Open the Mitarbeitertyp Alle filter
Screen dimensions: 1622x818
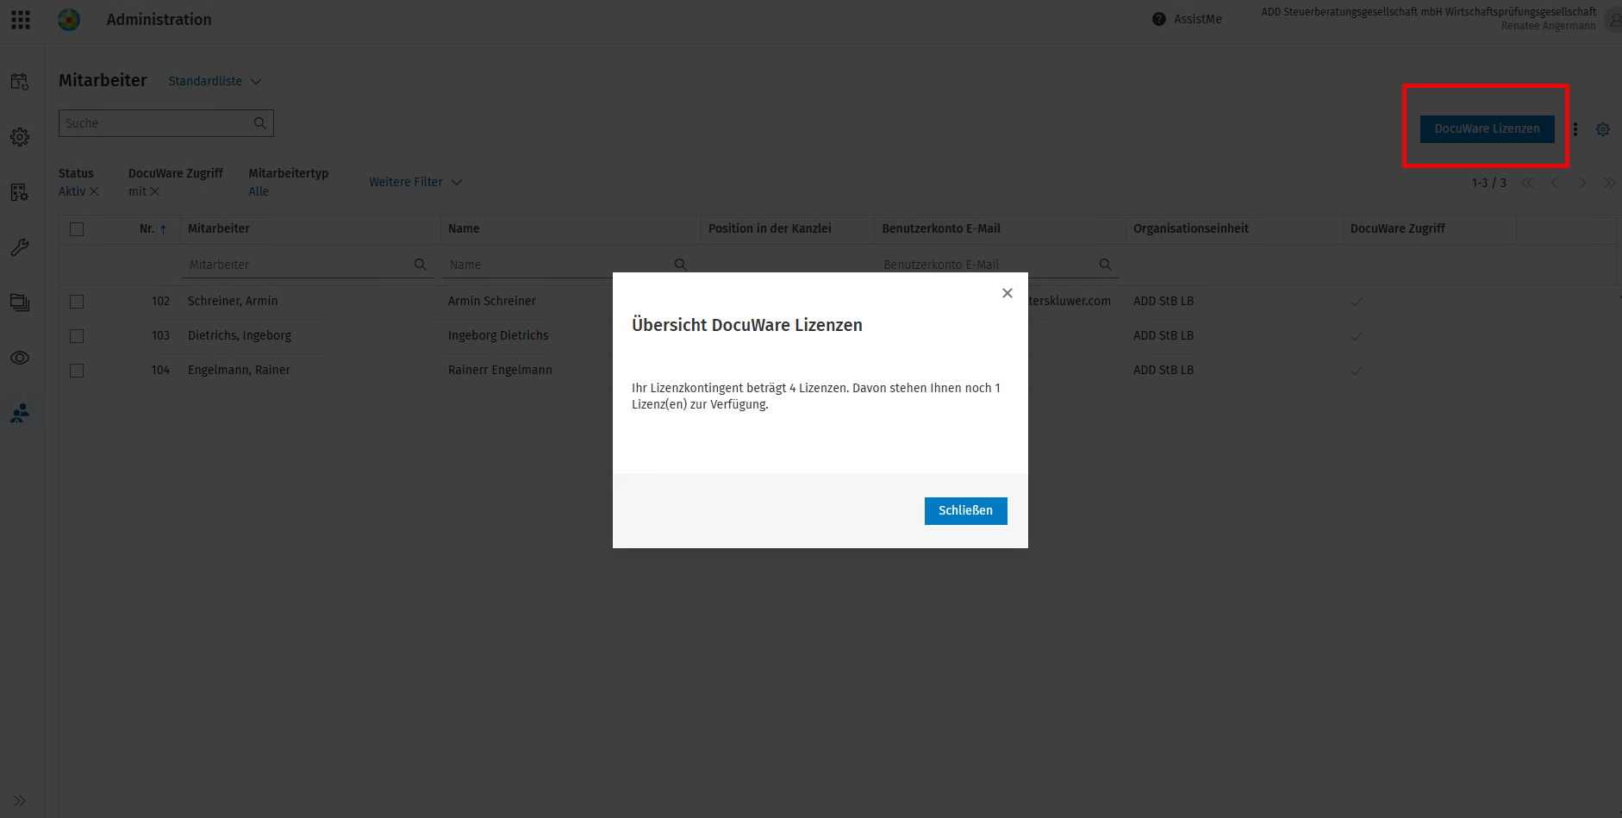click(x=259, y=191)
